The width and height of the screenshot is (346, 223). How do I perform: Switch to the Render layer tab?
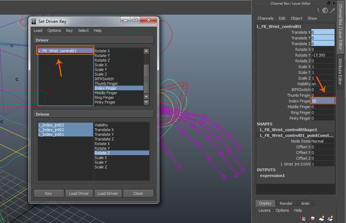(286, 204)
